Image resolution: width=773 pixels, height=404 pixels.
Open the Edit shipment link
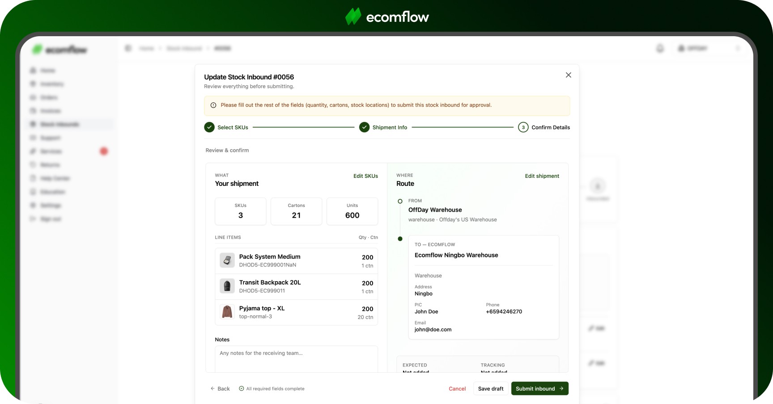click(542, 176)
